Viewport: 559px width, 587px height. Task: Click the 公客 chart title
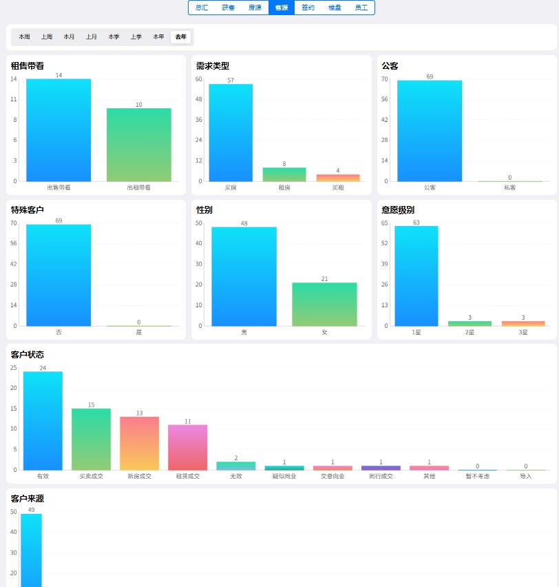390,66
